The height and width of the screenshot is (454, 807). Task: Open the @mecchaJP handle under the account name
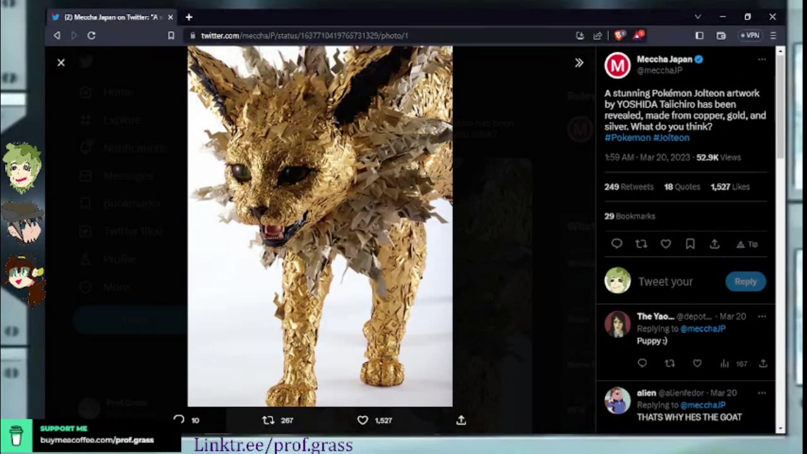pos(659,71)
